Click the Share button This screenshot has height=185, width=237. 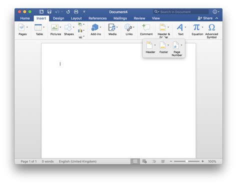[205, 18]
